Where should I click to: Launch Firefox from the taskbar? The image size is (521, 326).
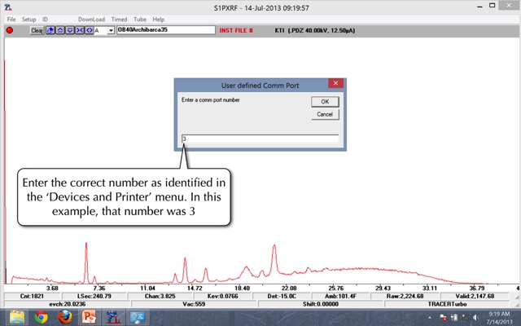[64, 316]
